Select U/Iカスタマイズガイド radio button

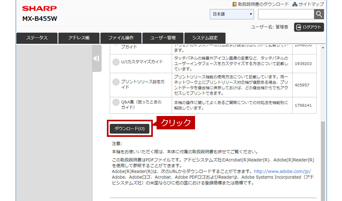tap(116, 62)
